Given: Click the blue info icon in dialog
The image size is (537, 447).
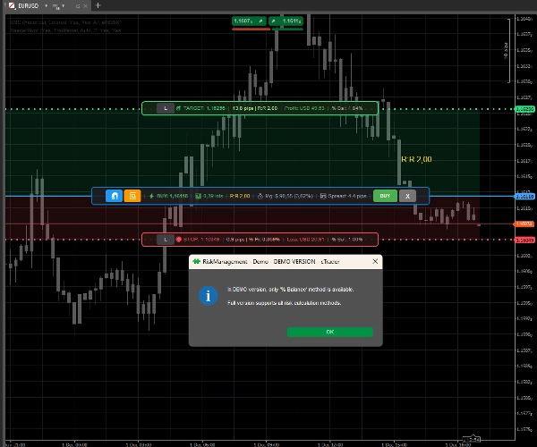Looking at the screenshot, I should (208, 296).
